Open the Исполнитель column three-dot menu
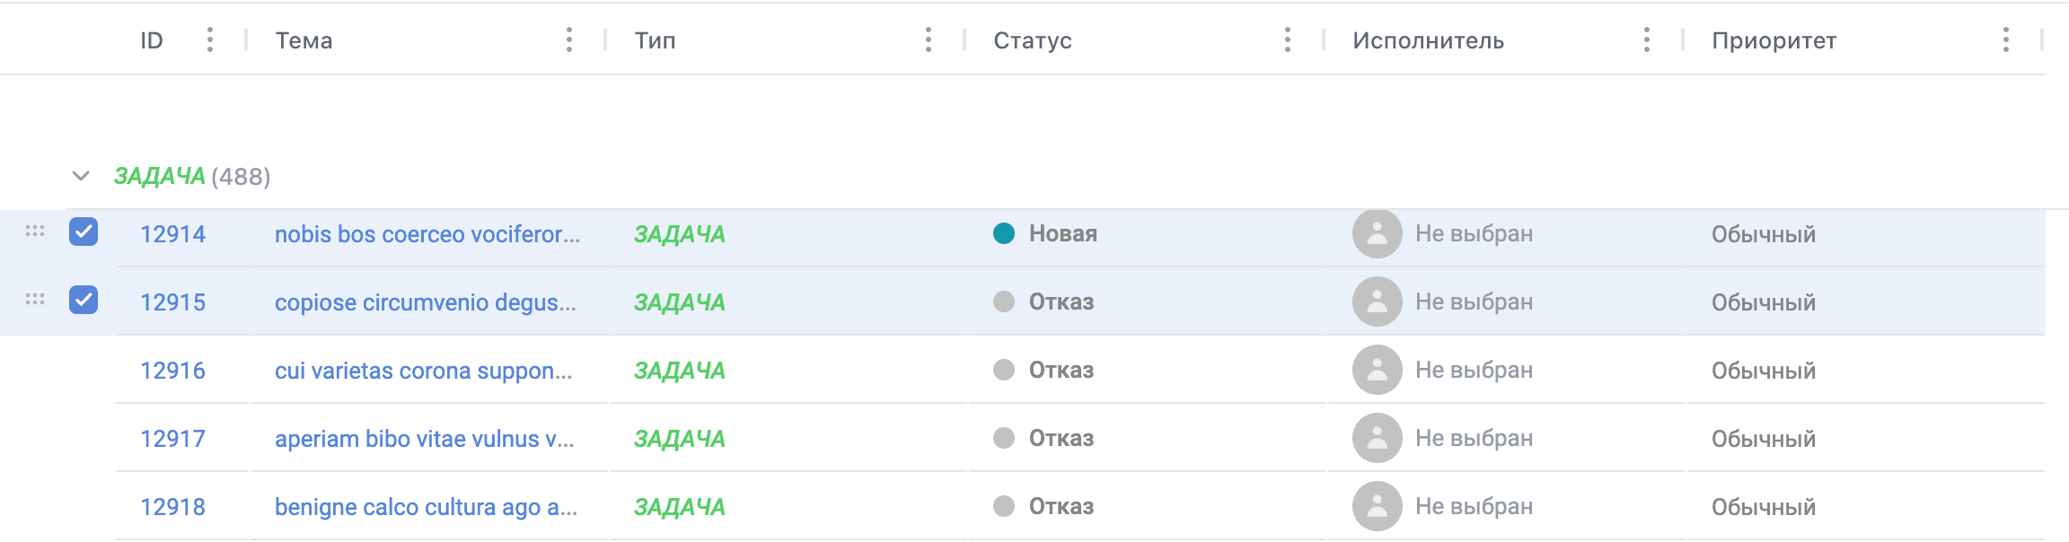This screenshot has height=542, width=2069. pyautogui.click(x=1647, y=39)
